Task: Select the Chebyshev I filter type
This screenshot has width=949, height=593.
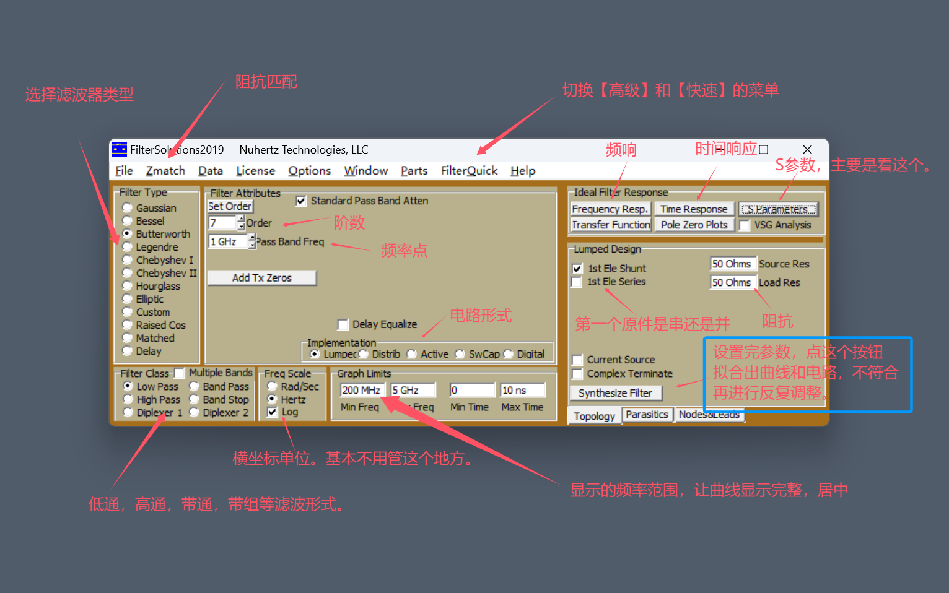Action: [128, 260]
